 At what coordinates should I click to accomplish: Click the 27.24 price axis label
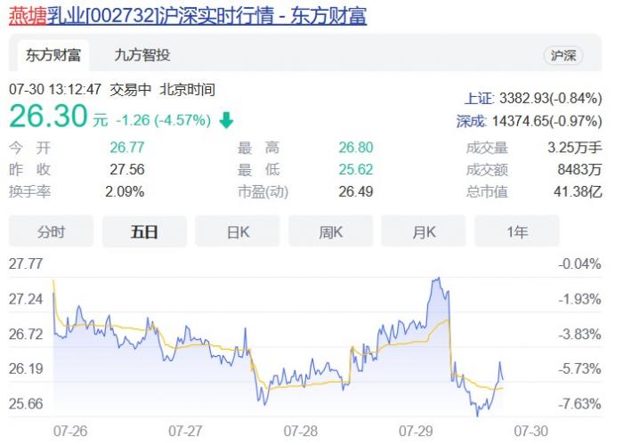pyautogui.click(x=26, y=299)
